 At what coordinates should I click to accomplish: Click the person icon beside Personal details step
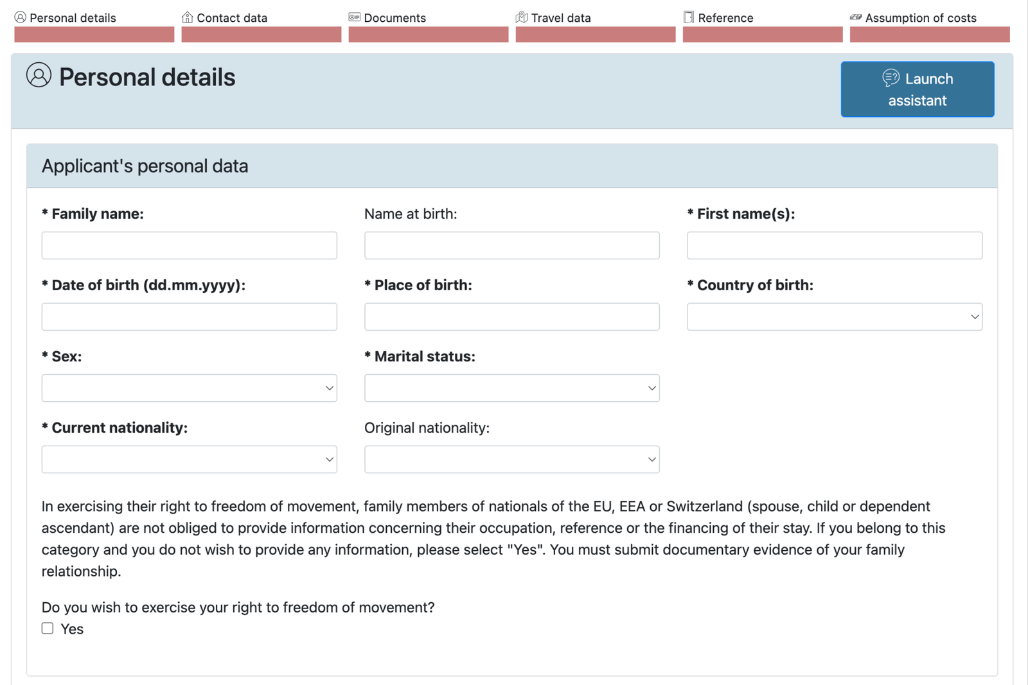pos(21,17)
